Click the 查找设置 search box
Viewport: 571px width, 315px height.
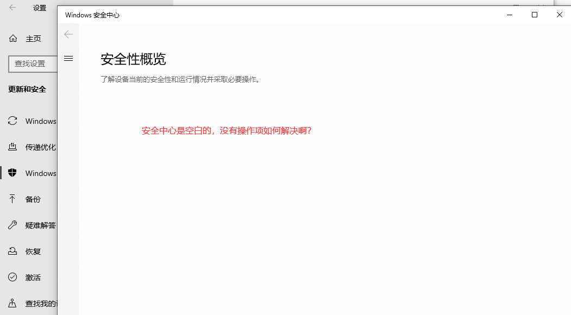click(33, 64)
